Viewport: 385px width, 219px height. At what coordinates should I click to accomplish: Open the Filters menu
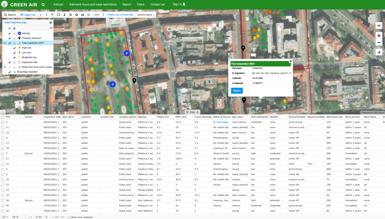(141, 4)
